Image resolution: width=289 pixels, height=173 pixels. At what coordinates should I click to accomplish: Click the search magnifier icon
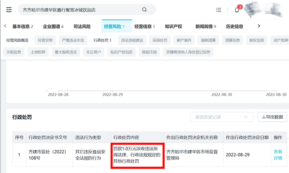[144, 10]
